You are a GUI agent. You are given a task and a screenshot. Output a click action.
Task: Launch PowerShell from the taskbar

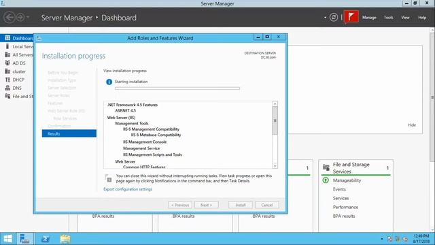pos(46,239)
